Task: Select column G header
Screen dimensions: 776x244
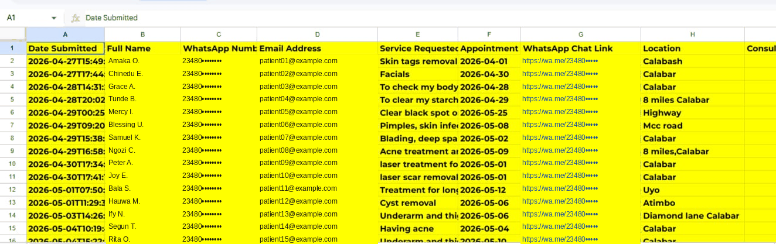Action: click(x=581, y=35)
